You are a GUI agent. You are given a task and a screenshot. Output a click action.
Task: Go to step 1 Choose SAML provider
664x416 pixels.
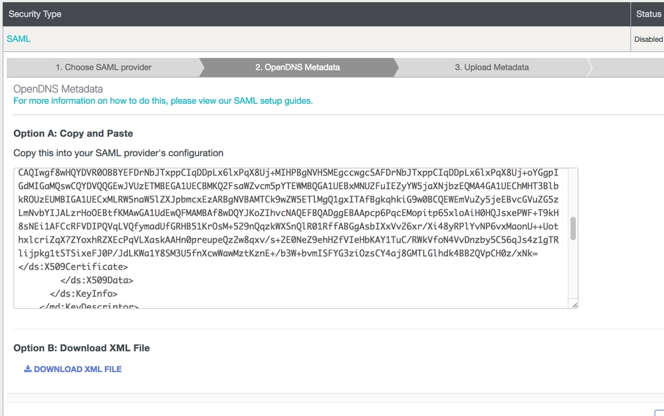click(x=103, y=67)
